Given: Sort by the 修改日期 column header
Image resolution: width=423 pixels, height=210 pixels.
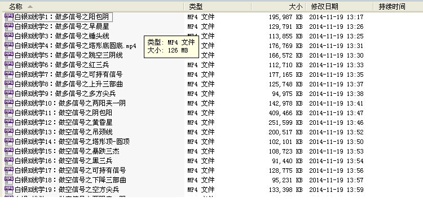Looking at the screenshot, I should click(x=340, y=7).
